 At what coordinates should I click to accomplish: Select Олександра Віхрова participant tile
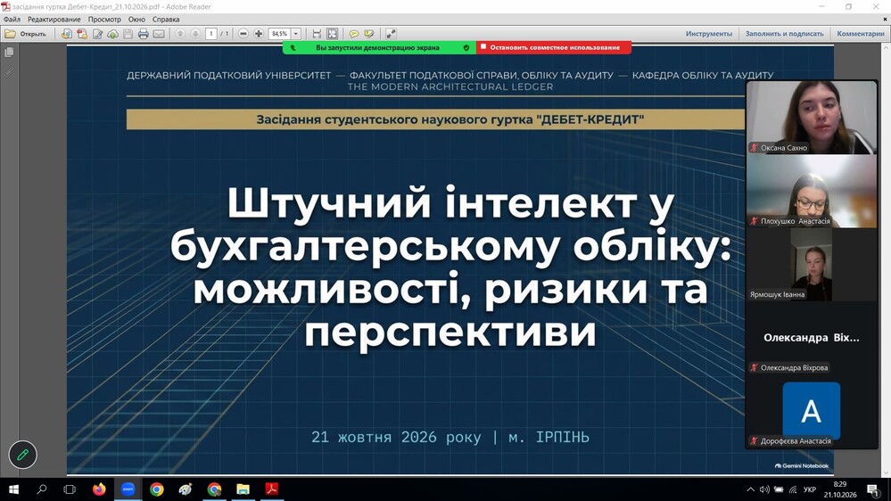click(812, 338)
